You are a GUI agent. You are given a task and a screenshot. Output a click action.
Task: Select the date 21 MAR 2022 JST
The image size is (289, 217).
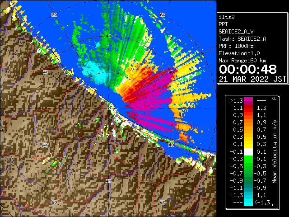click(x=252, y=79)
